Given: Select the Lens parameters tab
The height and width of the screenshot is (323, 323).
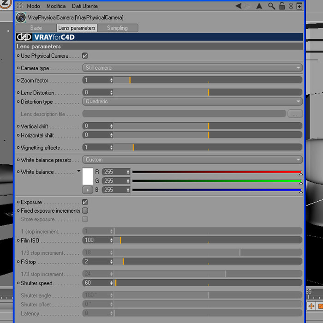Looking at the screenshot, I should tap(77, 28).
